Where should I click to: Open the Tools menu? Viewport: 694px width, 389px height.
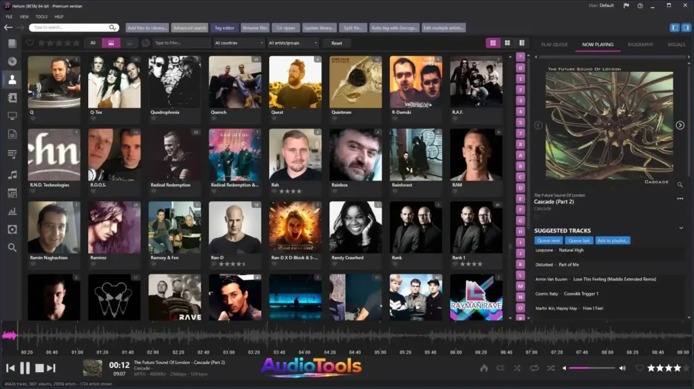41,16
